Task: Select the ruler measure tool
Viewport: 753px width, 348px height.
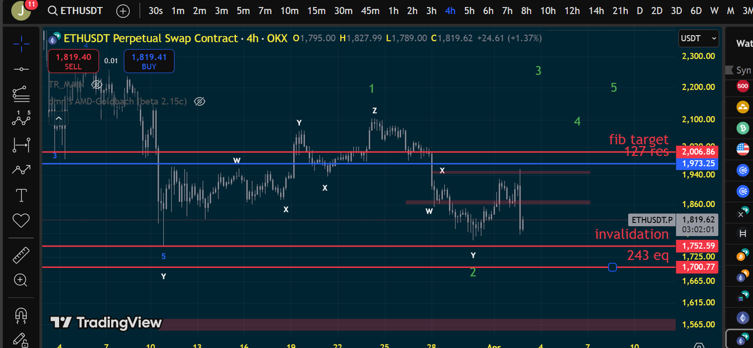Action: click(x=21, y=255)
